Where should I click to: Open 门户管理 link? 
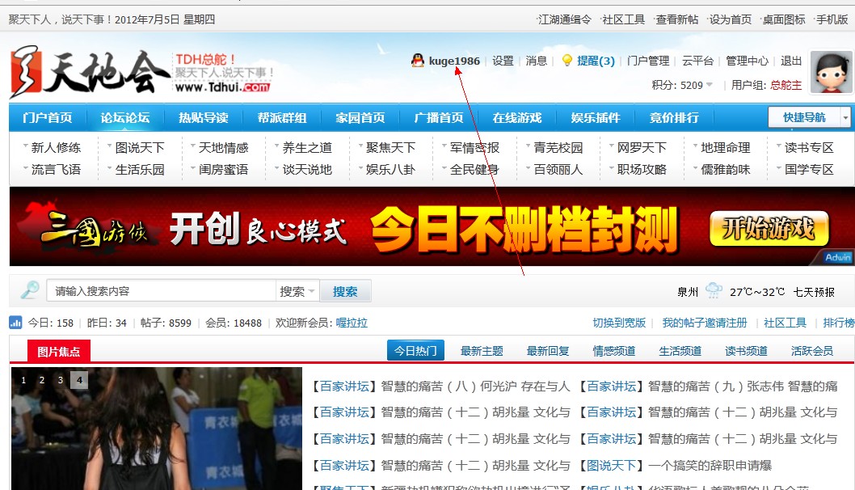pyautogui.click(x=648, y=61)
